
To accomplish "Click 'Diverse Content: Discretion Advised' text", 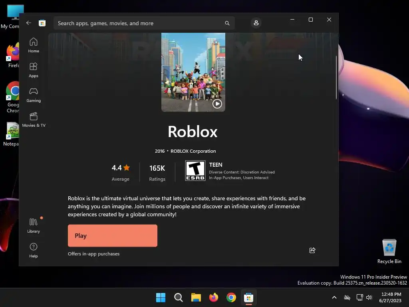I will [242, 172].
